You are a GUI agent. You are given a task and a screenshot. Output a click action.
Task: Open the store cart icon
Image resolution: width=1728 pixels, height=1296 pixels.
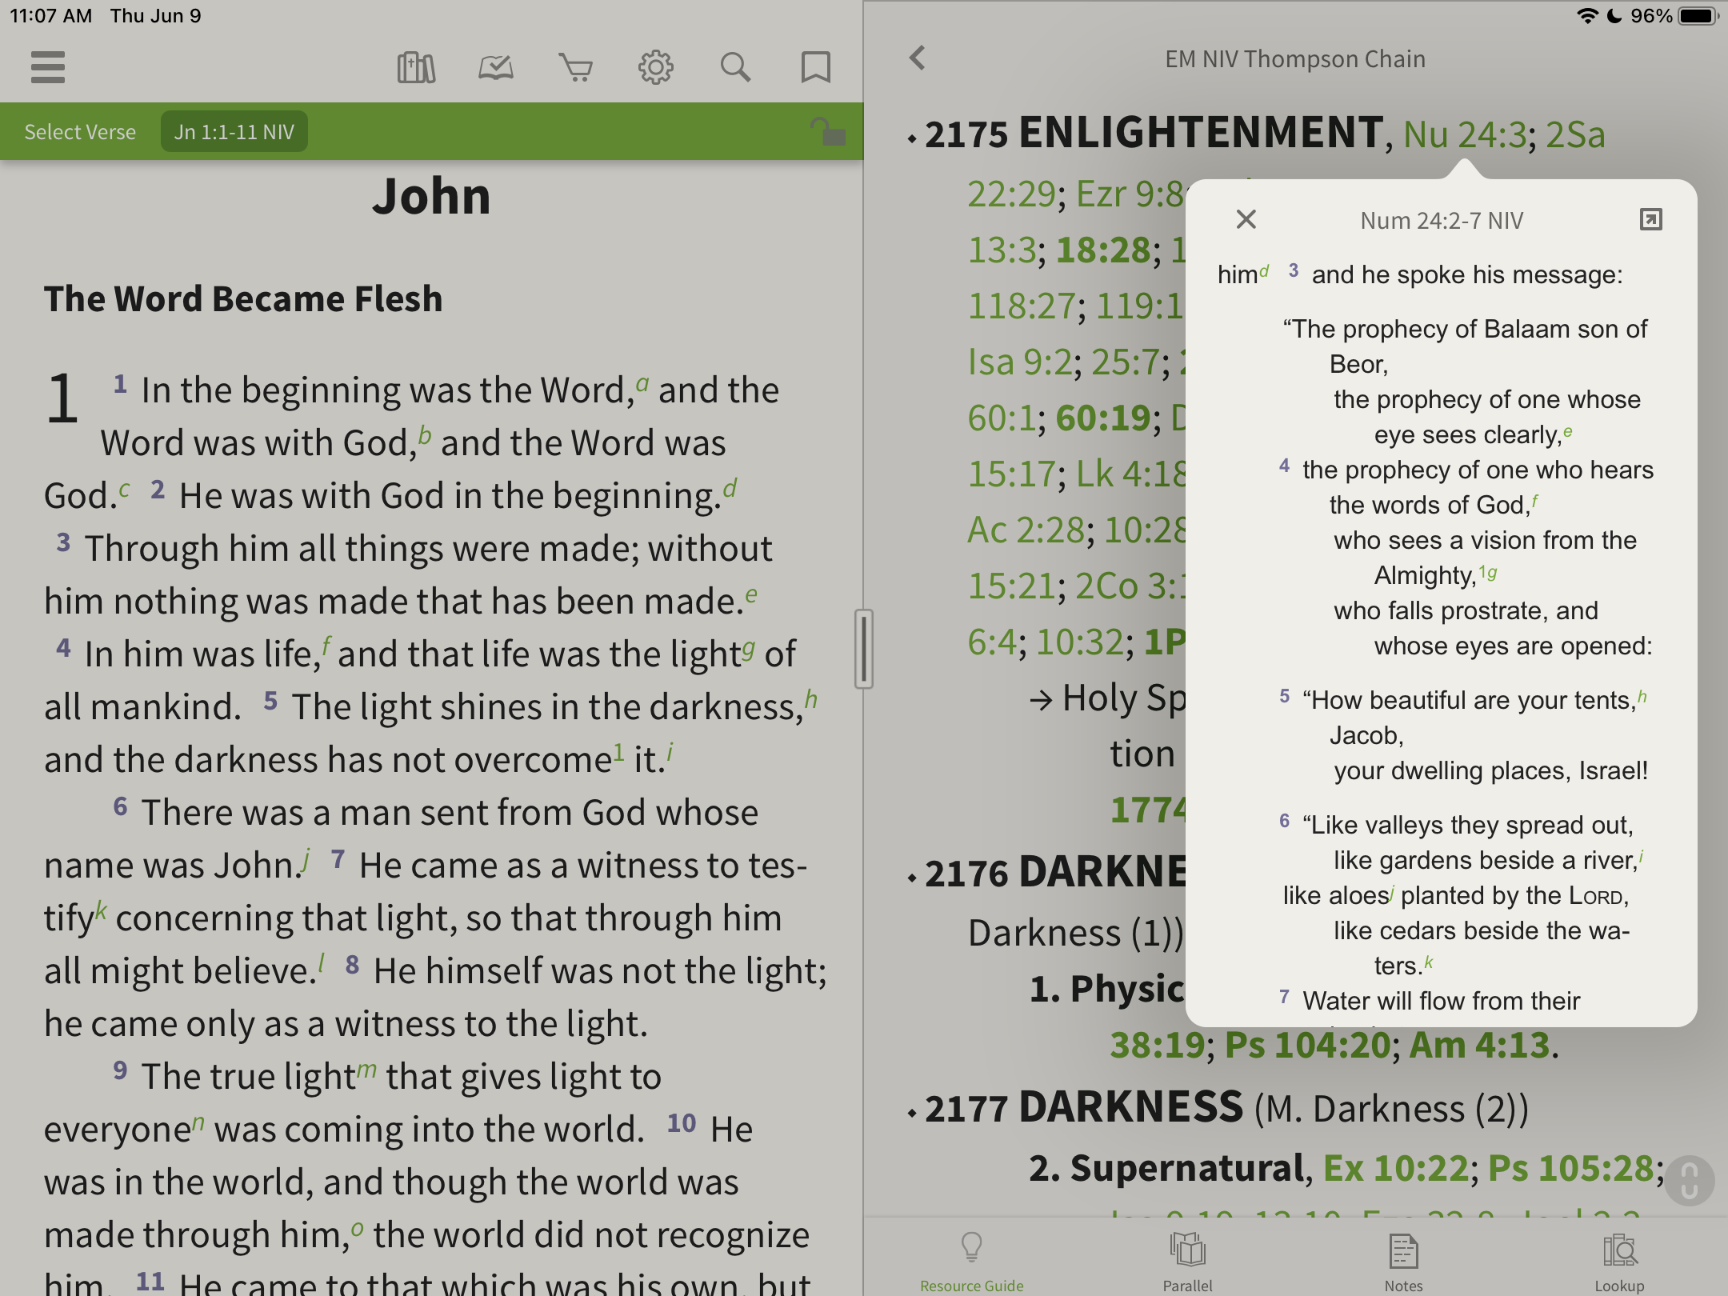point(576,67)
